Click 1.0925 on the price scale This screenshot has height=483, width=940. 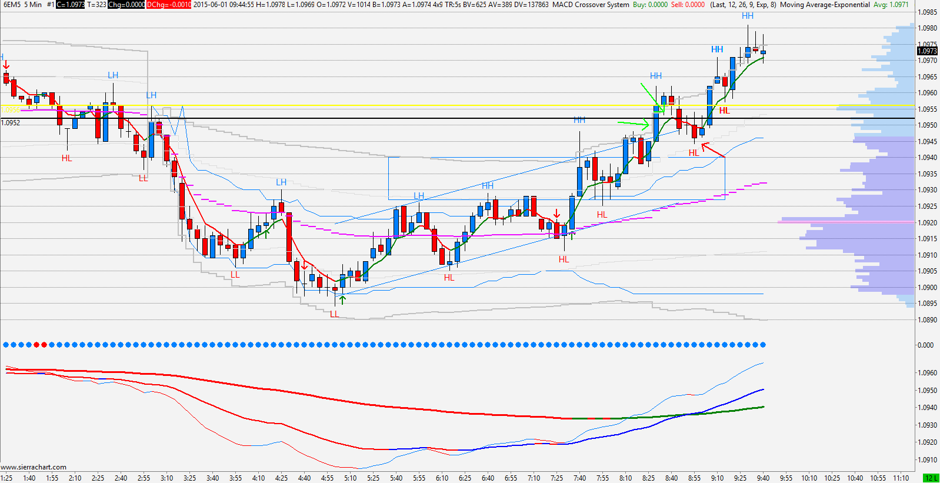928,206
